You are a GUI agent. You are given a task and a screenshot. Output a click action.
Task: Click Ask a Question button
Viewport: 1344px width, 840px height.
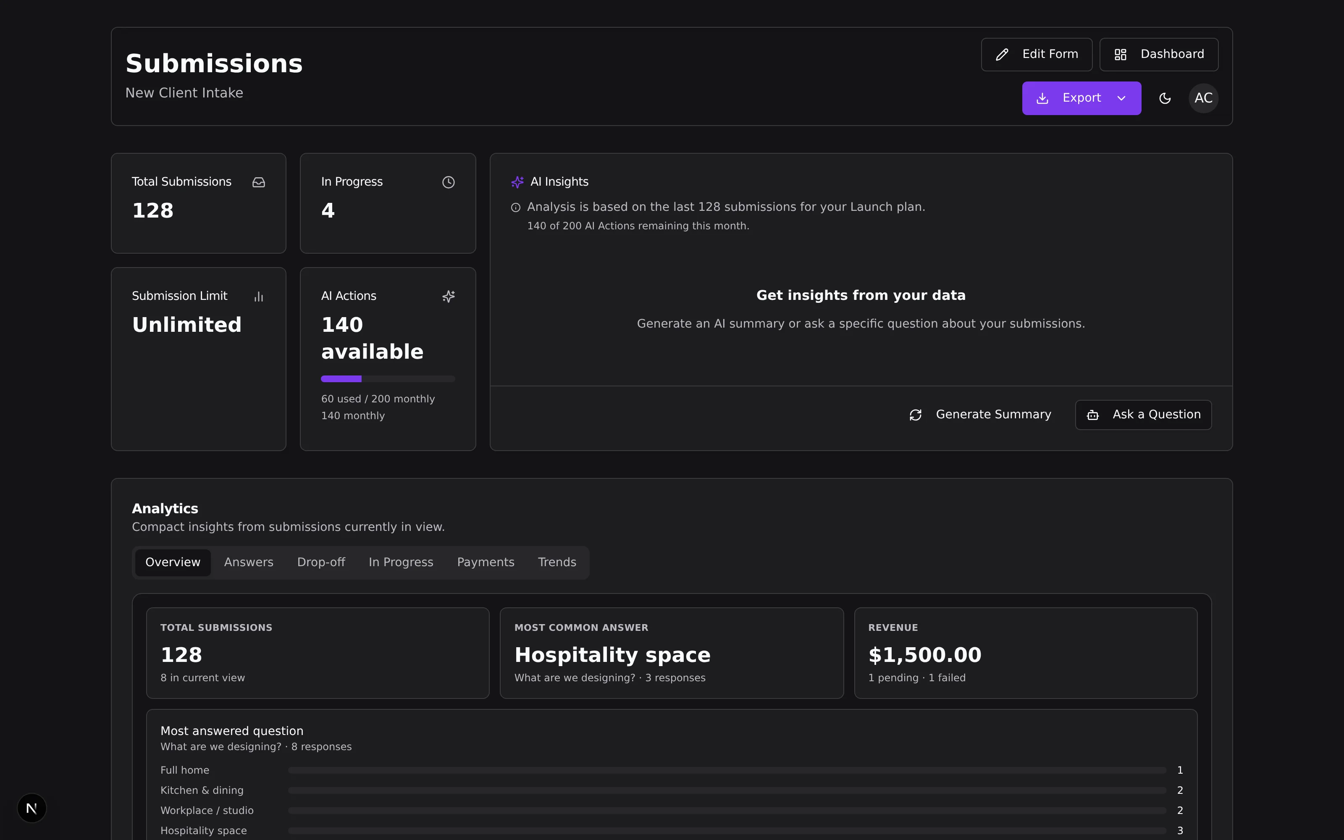1143,415
